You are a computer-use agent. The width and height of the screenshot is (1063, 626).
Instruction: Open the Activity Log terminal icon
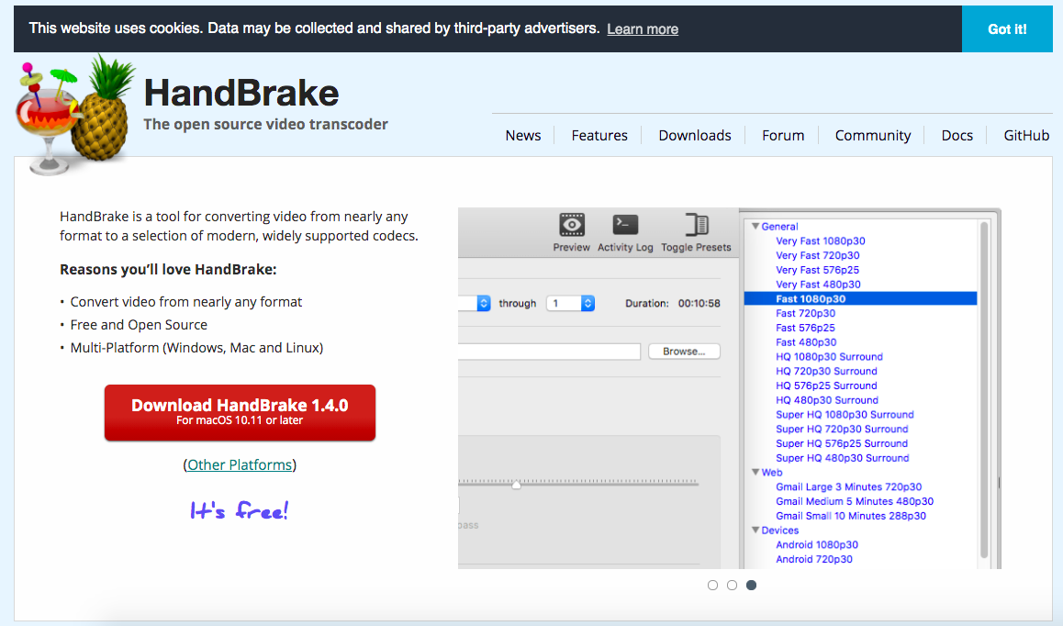(625, 225)
